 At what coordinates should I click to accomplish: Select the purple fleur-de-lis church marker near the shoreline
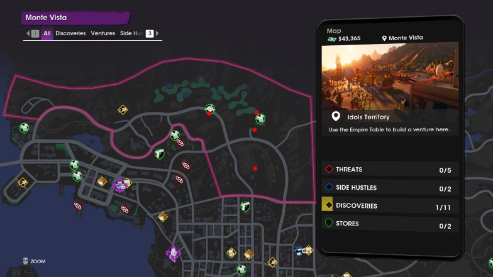pos(173,253)
